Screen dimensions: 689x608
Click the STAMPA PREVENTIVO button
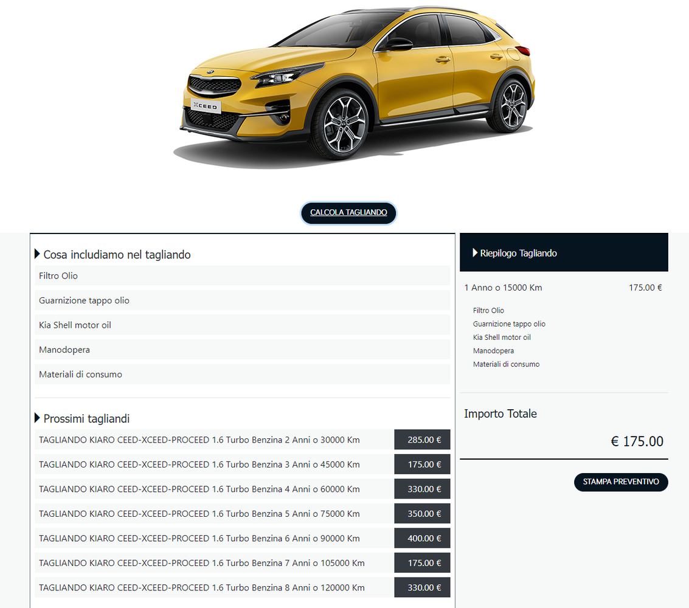click(x=621, y=482)
